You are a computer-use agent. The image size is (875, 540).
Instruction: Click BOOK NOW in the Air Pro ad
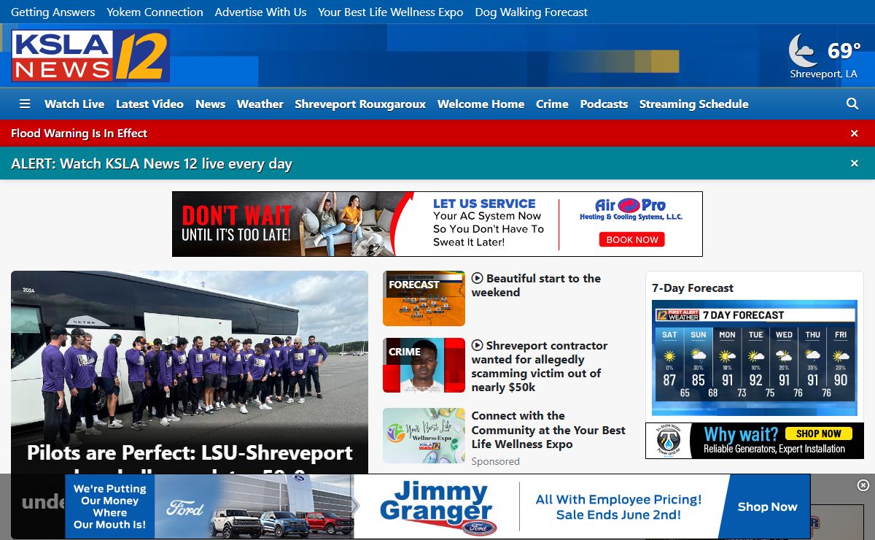(x=632, y=239)
